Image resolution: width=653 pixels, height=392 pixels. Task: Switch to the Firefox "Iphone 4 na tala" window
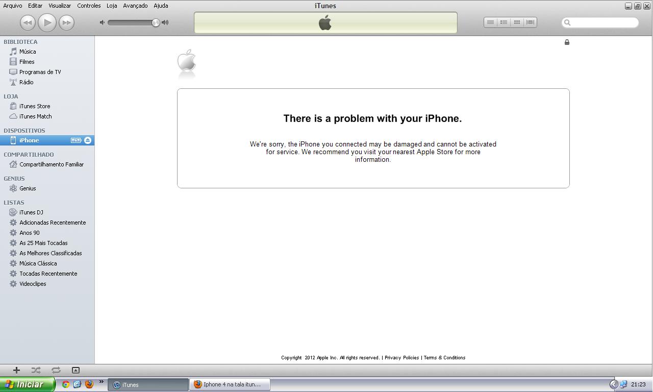point(230,385)
